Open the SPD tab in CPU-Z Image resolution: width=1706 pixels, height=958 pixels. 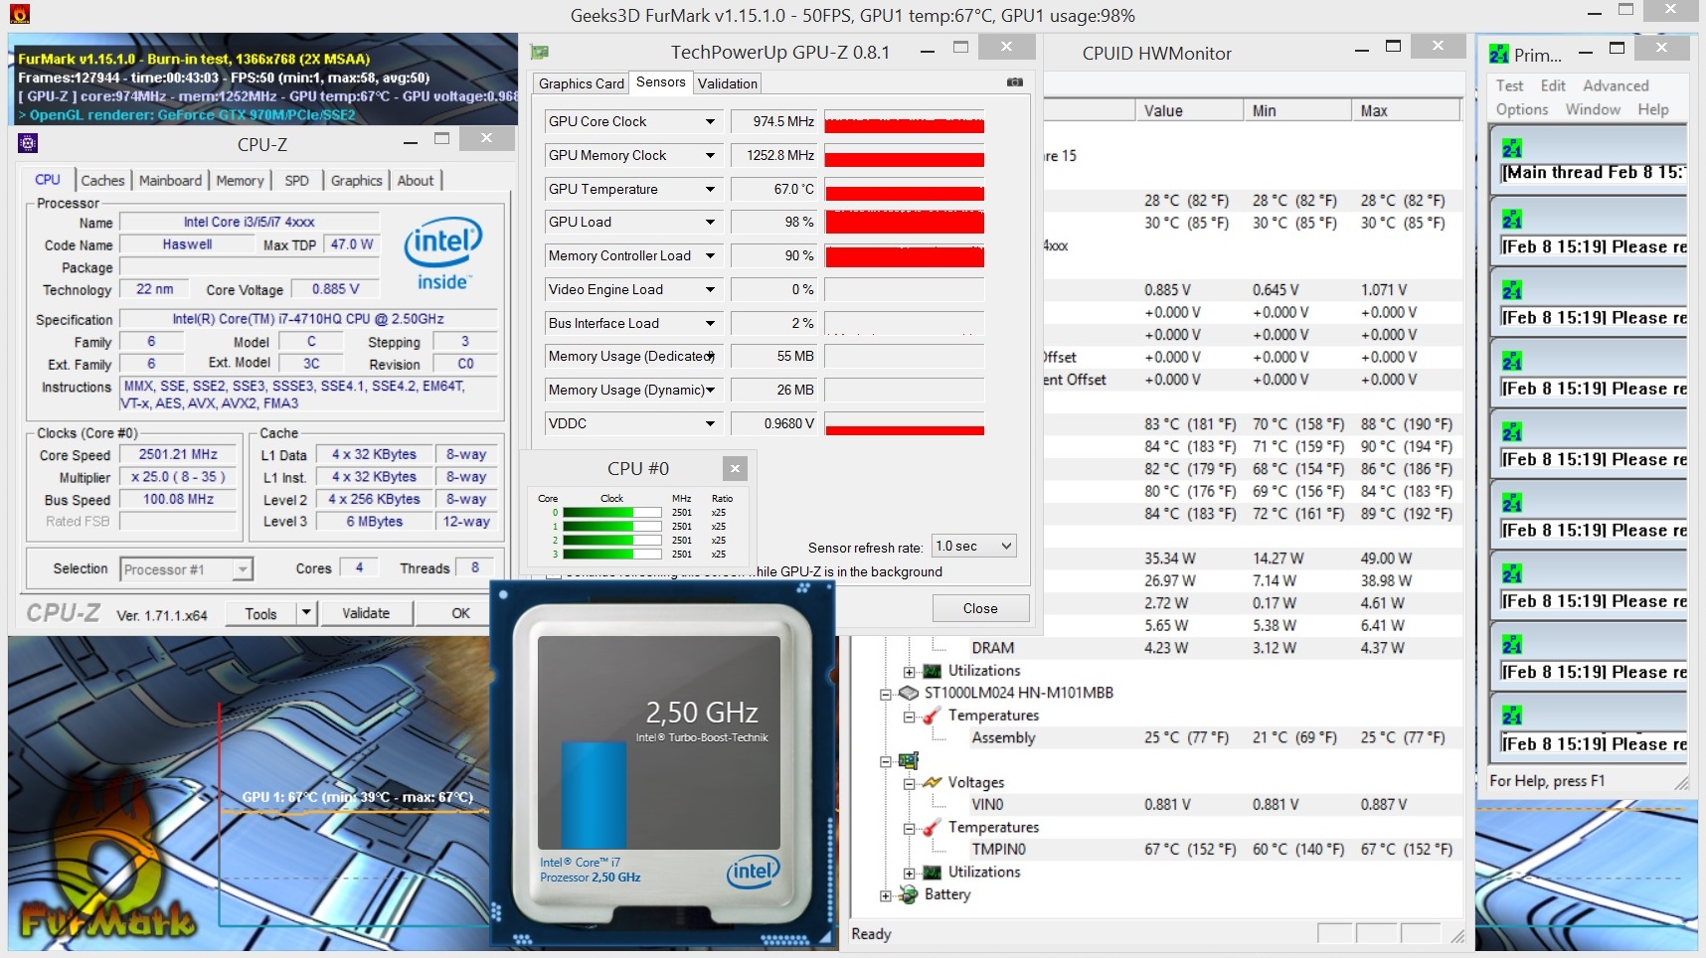point(296,180)
